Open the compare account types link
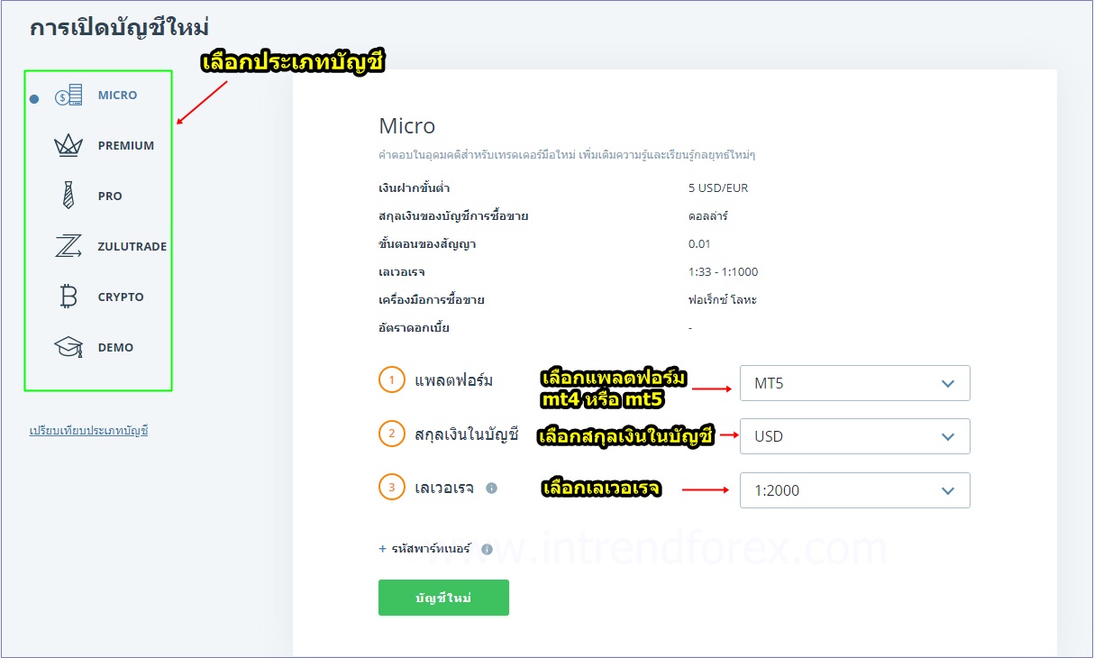 pyautogui.click(x=88, y=431)
